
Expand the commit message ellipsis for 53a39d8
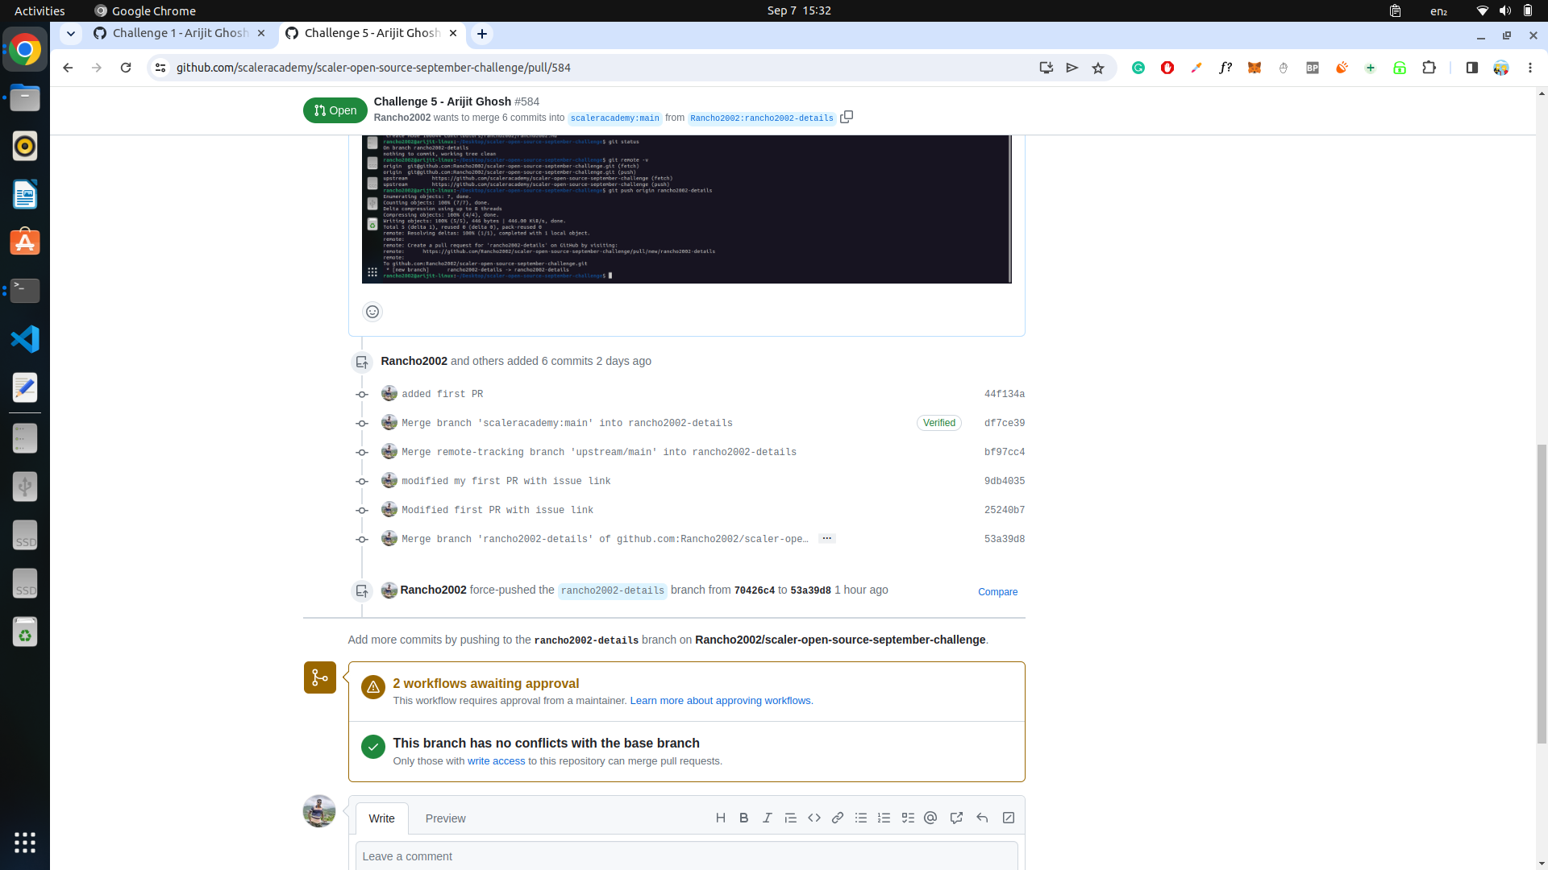tap(826, 538)
